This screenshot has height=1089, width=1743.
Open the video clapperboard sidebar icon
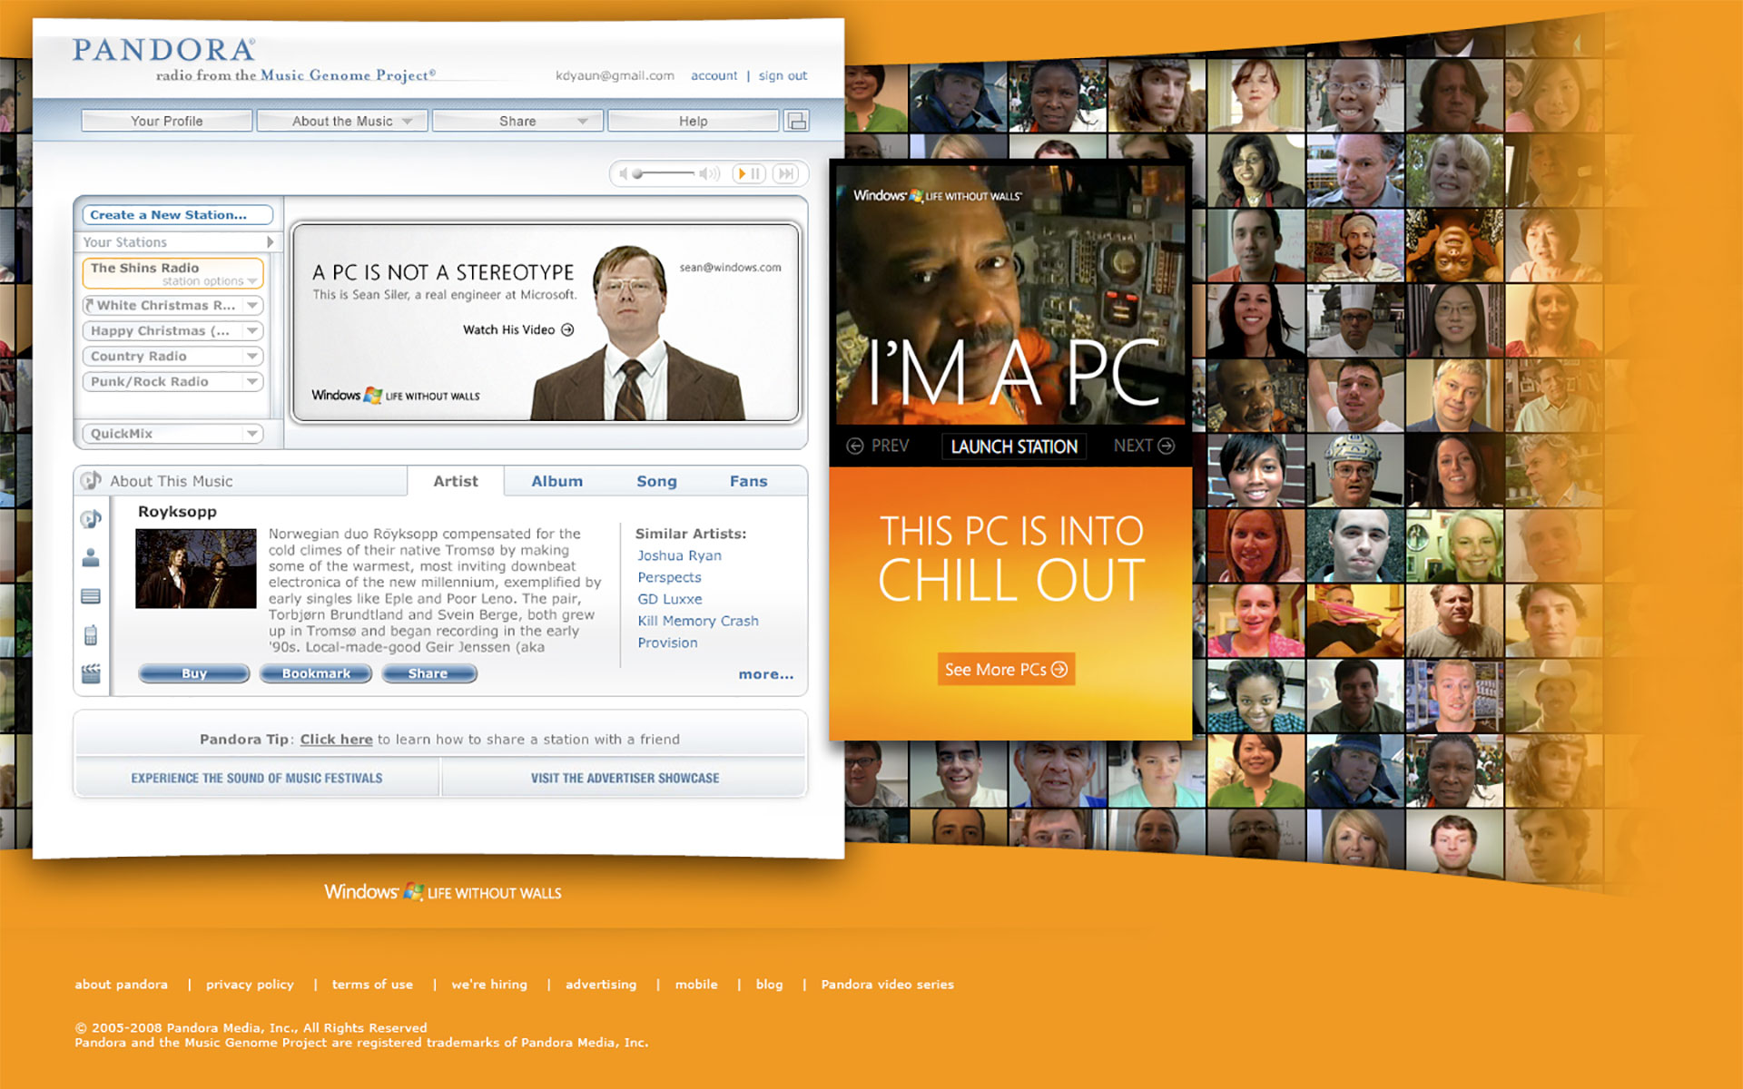tap(91, 673)
